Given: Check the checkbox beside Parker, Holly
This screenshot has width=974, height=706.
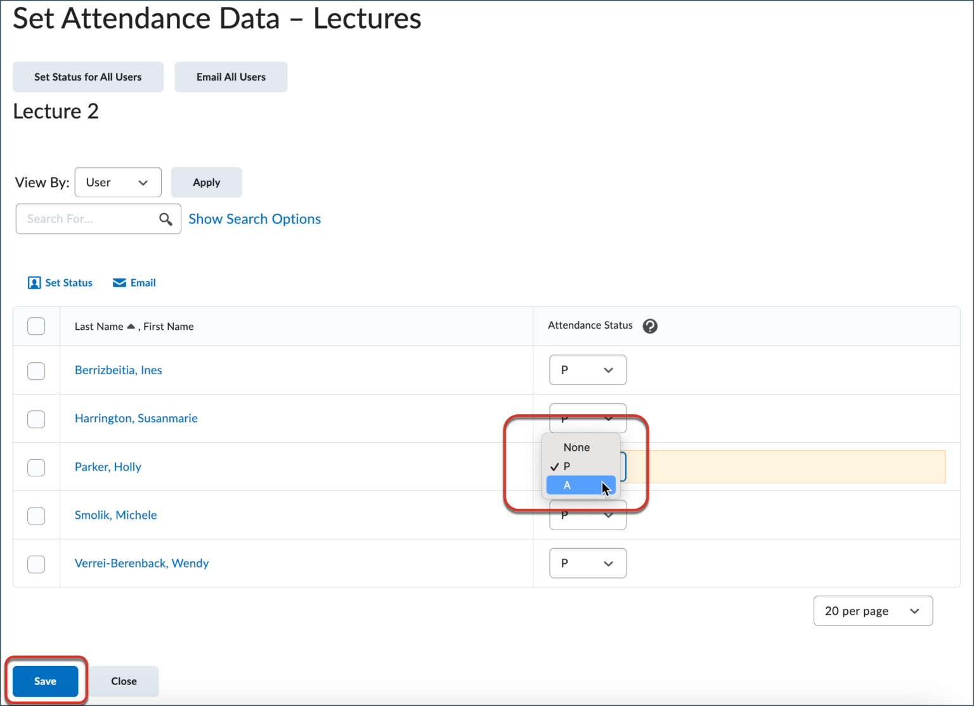Looking at the screenshot, I should tap(36, 467).
